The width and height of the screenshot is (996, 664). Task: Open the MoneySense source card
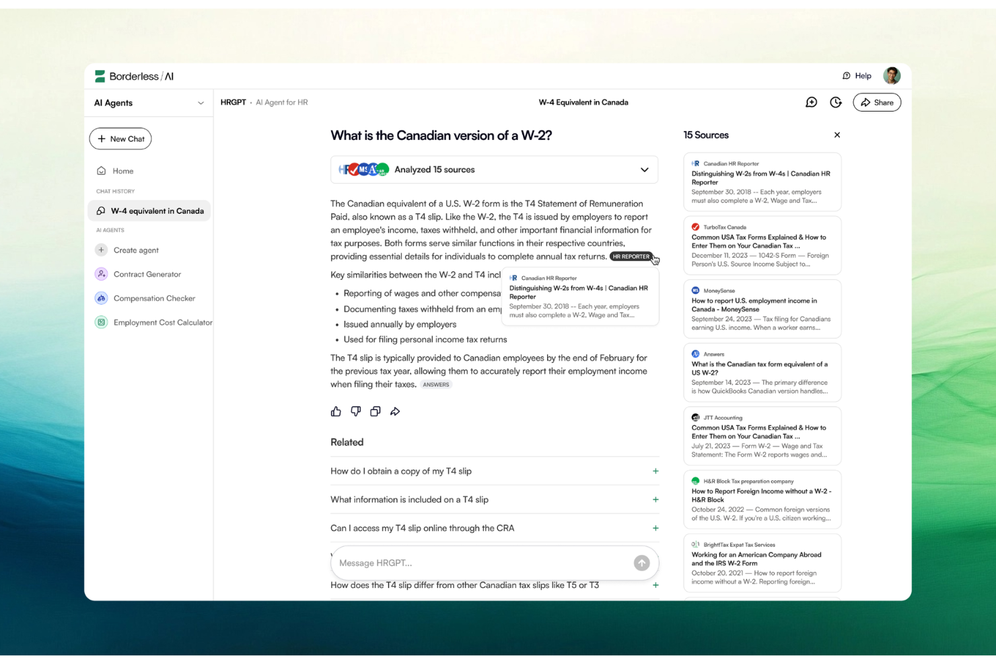(x=762, y=309)
